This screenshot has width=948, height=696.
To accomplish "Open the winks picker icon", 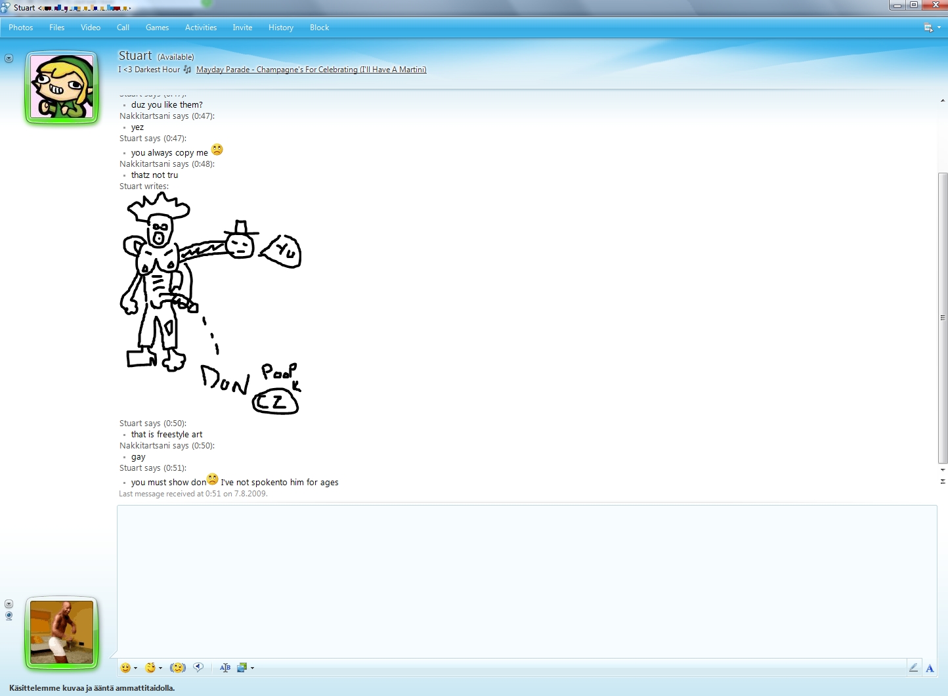I will click(x=150, y=668).
